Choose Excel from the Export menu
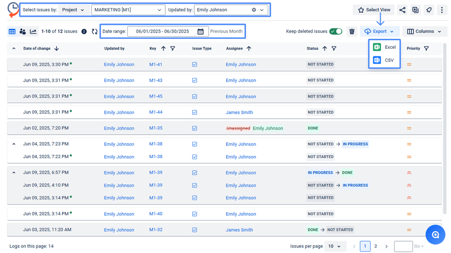451x253 pixels. pos(385,47)
